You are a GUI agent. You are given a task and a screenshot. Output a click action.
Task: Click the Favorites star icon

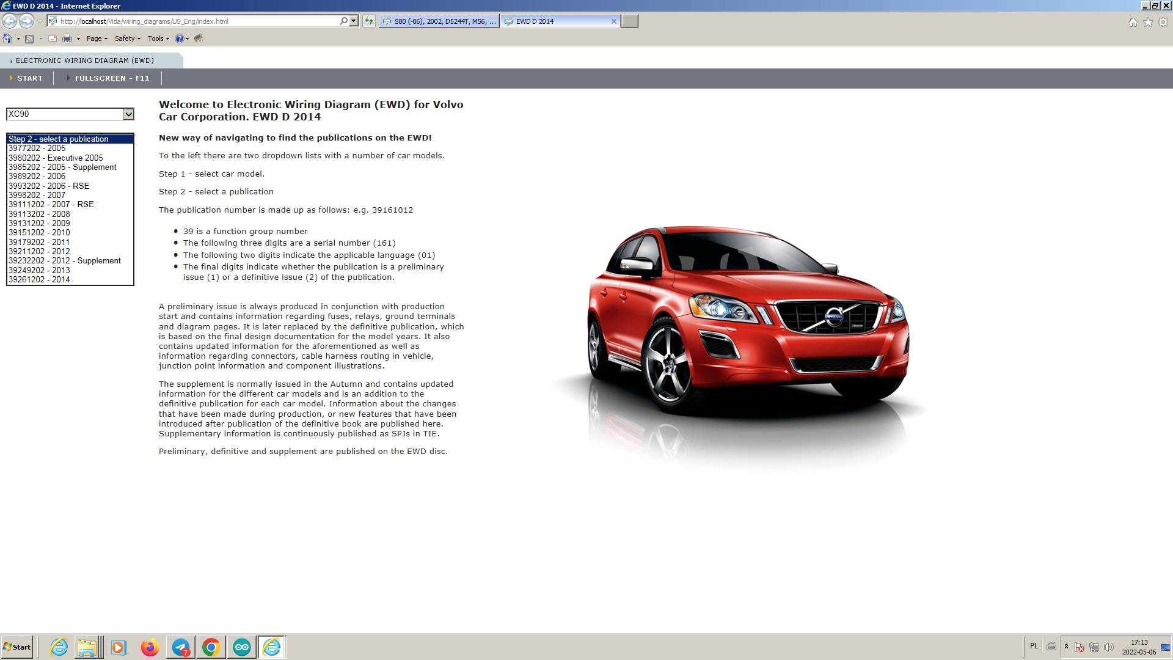(1148, 22)
